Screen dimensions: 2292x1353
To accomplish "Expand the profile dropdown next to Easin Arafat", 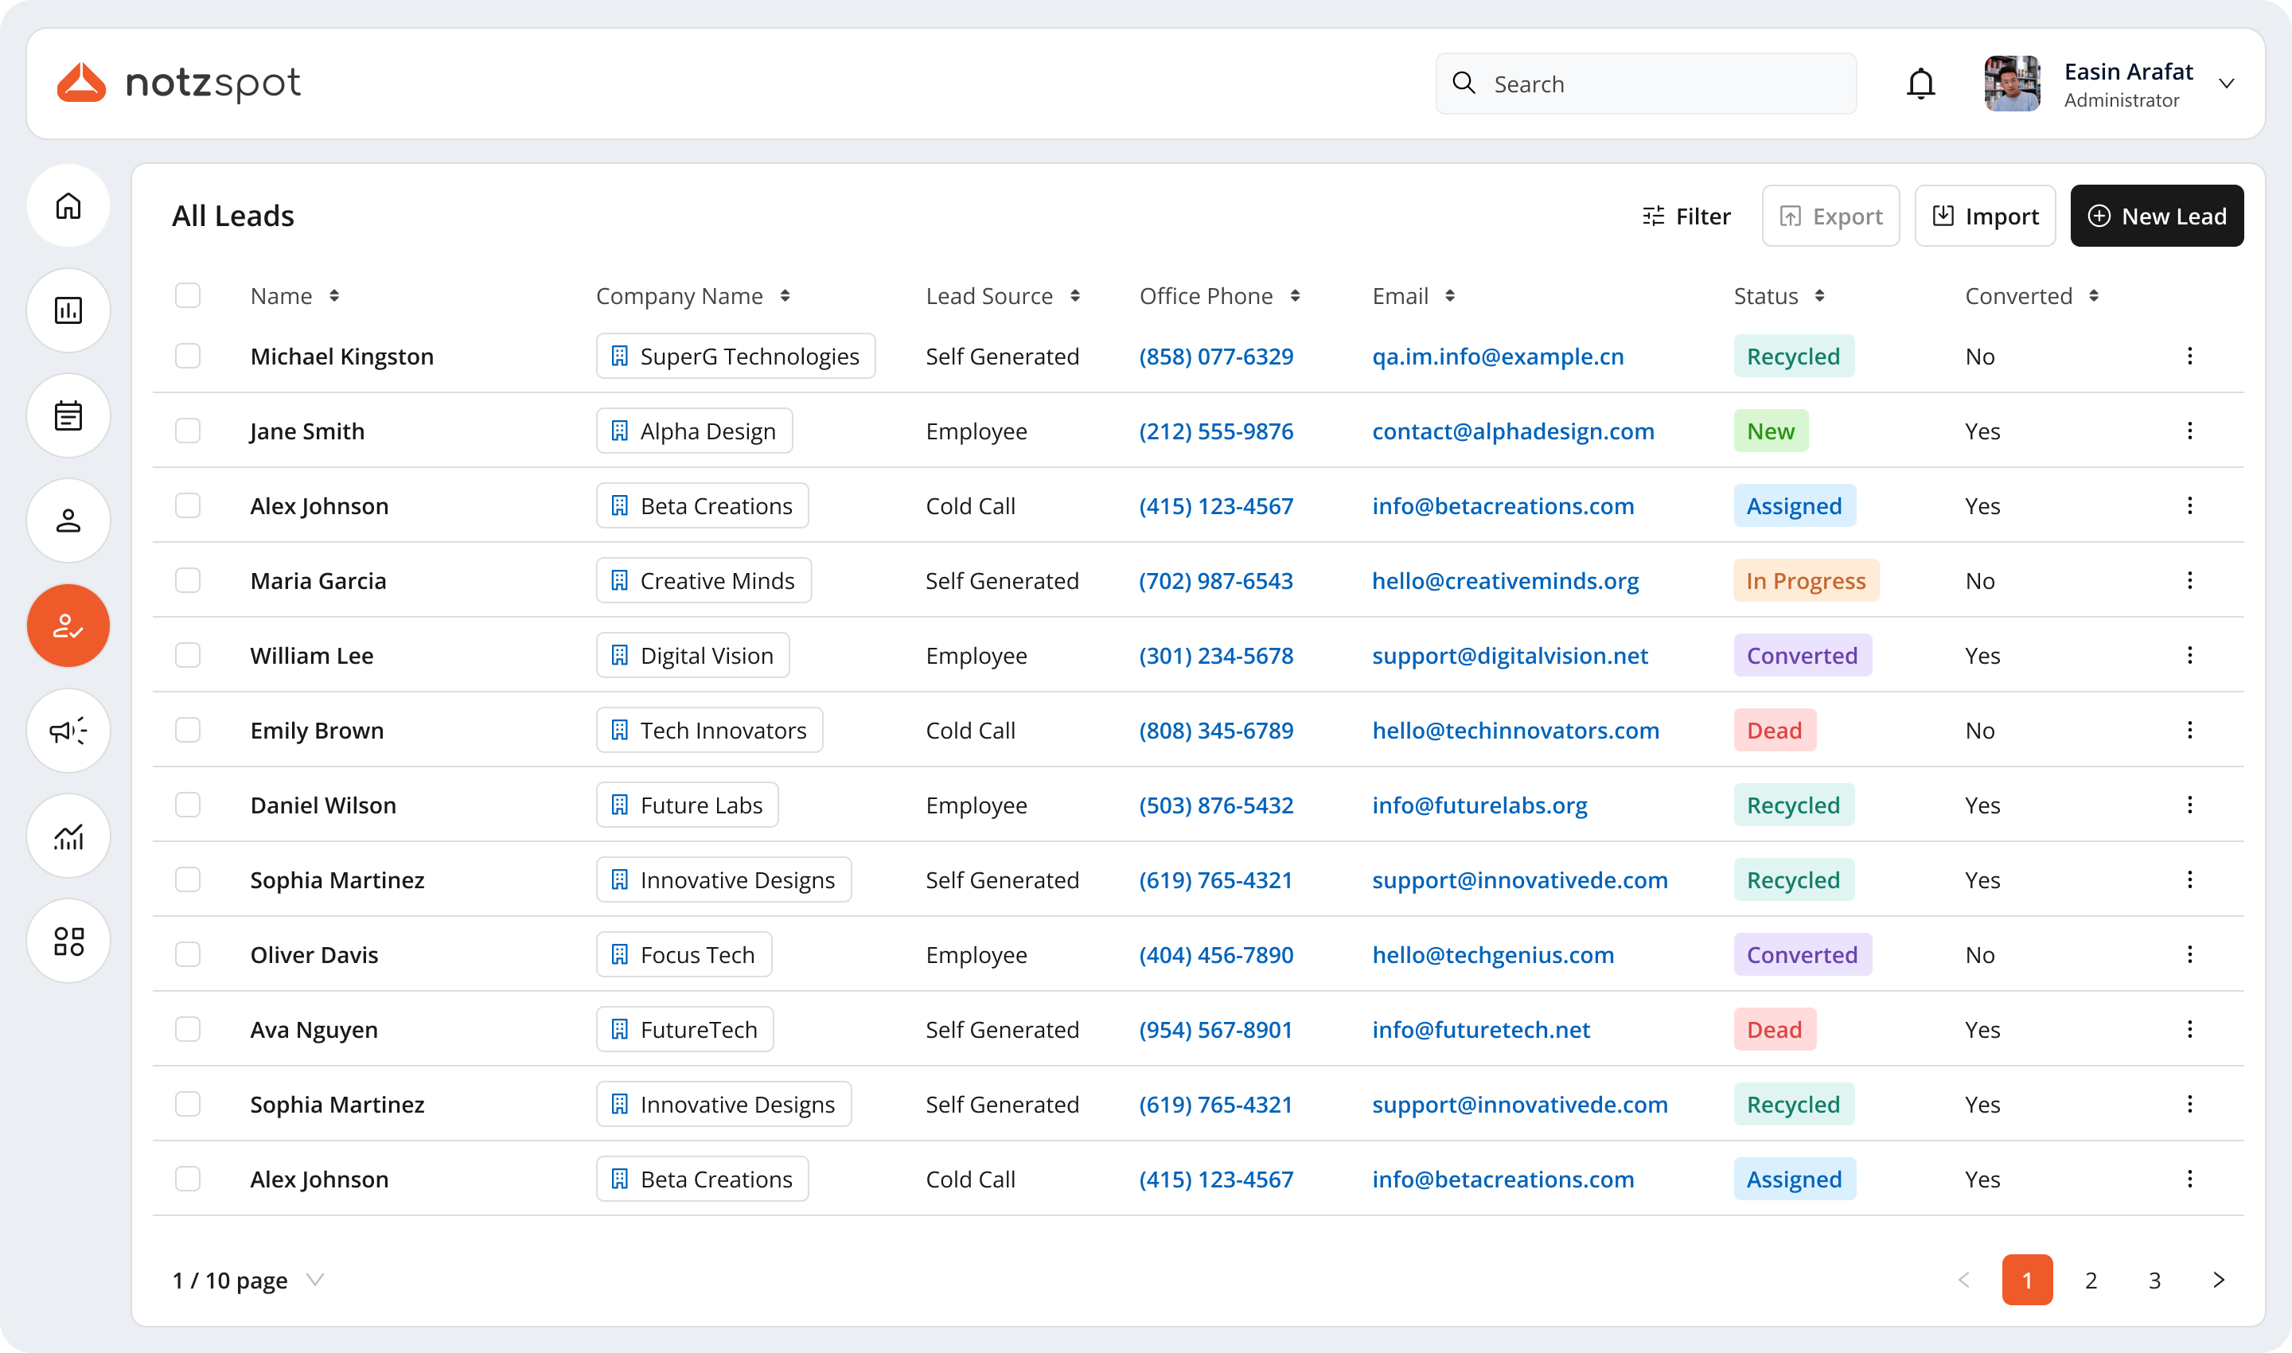I will point(2228,83).
